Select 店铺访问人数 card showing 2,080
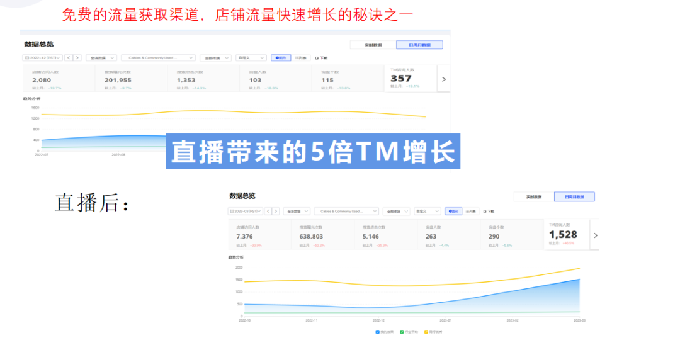 point(59,79)
